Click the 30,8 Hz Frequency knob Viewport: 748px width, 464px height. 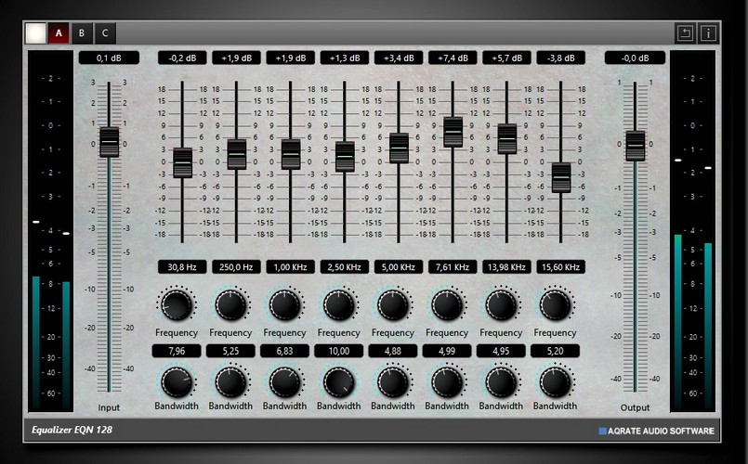click(x=177, y=304)
